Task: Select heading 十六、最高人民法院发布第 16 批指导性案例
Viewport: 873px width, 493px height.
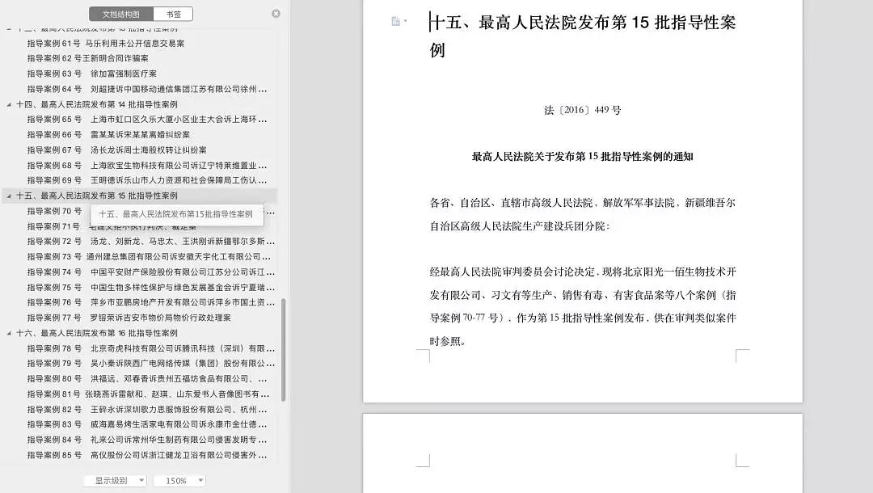Action: (x=97, y=333)
